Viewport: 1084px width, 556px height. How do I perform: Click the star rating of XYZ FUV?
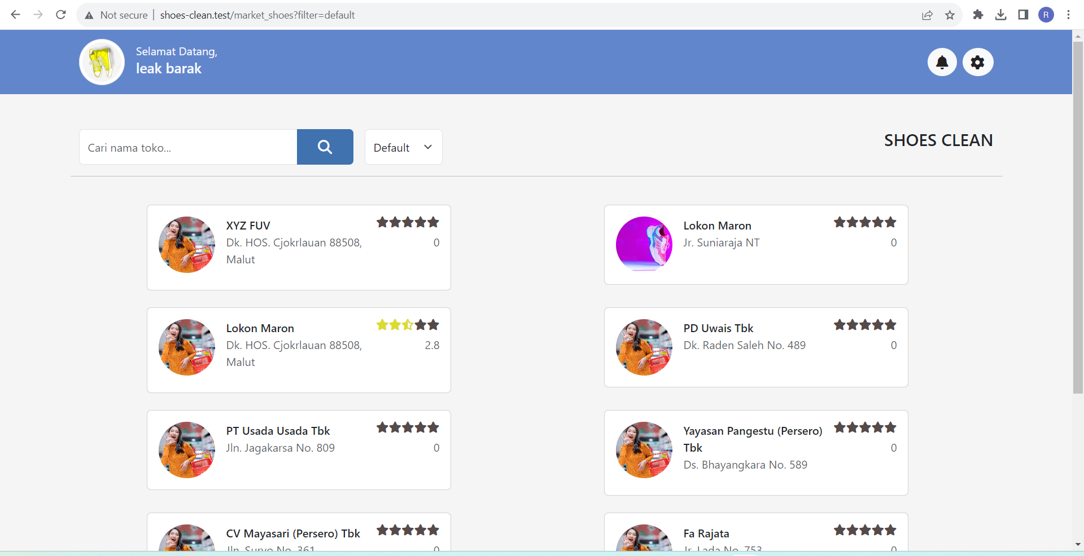click(x=408, y=222)
